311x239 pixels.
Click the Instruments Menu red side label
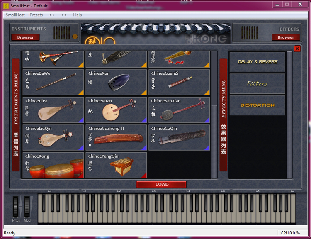coord(16,115)
